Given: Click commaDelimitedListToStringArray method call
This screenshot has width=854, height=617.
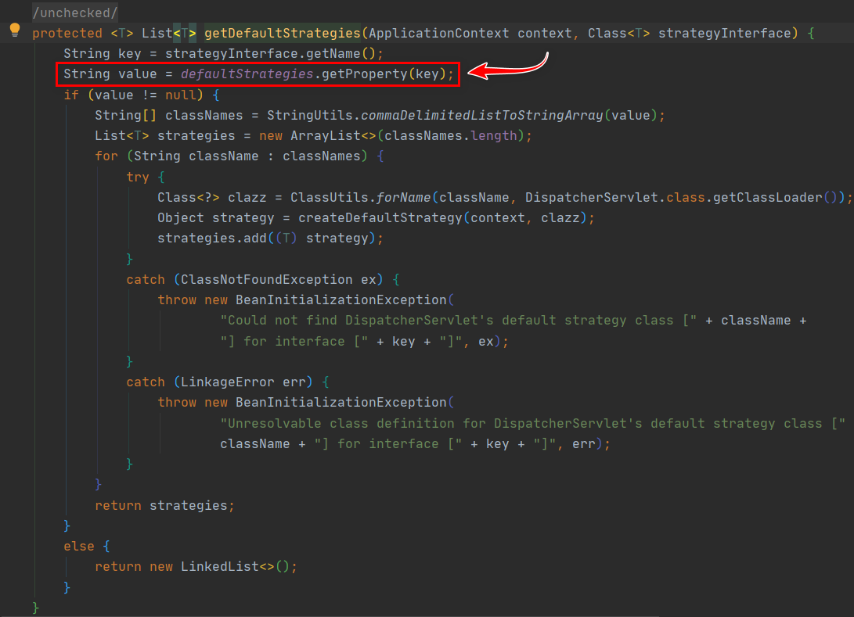Looking at the screenshot, I should [x=482, y=116].
